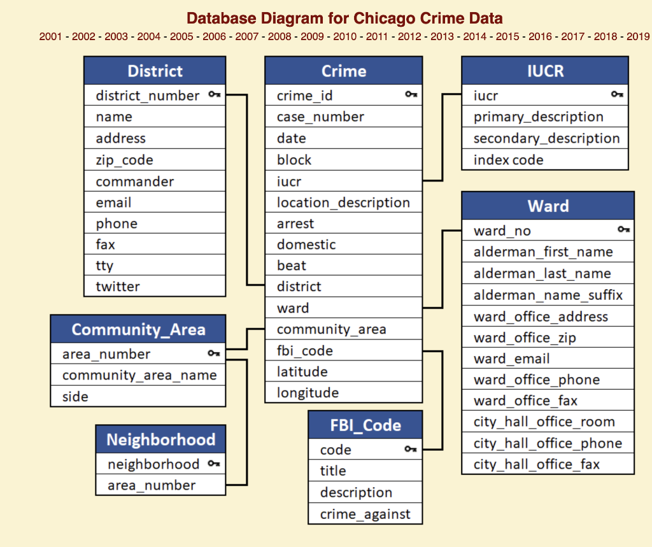Screen dimensions: 652x547
Task: Open the 2004 year link
Action: tap(148, 36)
